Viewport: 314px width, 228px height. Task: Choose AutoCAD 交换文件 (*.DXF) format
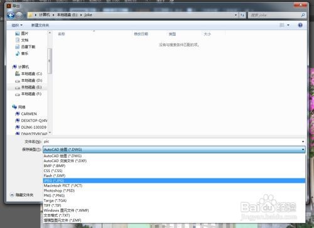coord(174,161)
